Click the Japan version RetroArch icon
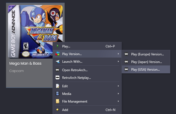This screenshot has height=114, width=176. coord(126,62)
